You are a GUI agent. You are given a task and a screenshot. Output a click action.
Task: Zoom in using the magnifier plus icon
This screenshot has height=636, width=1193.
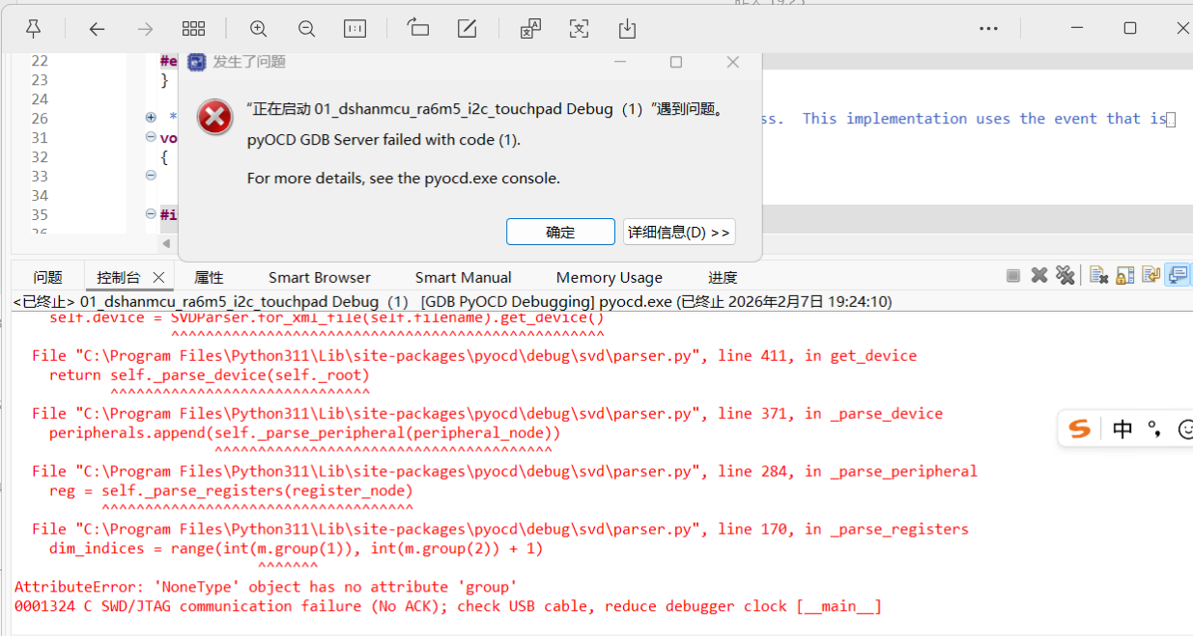tap(258, 29)
